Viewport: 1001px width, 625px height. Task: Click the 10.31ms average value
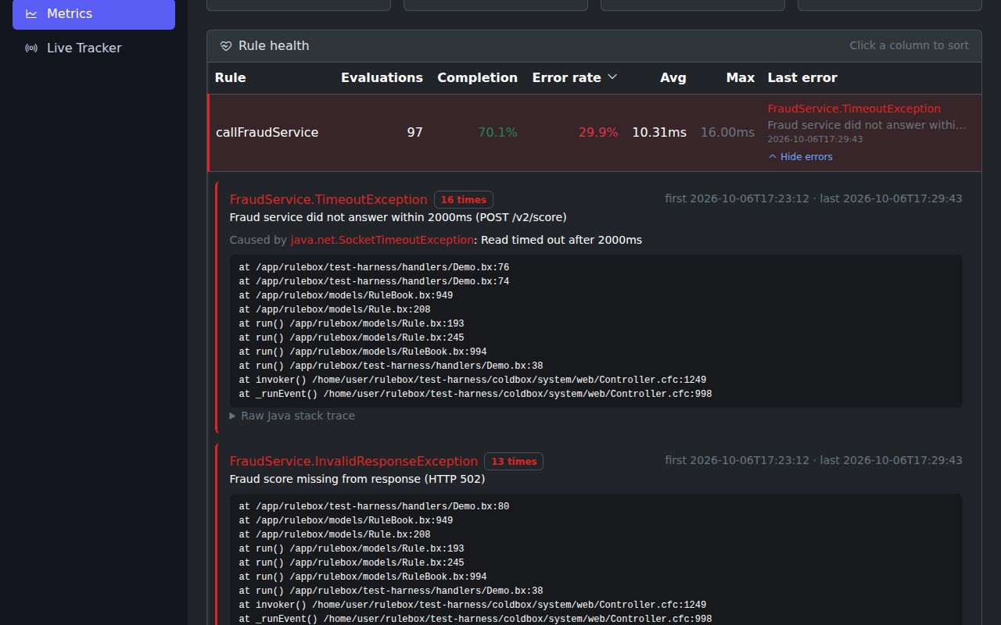pyautogui.click(x=659, y=132)
